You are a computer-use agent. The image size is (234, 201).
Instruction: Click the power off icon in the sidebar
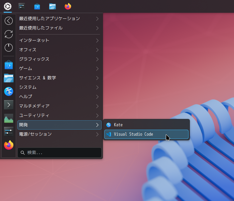pos(9,48)
